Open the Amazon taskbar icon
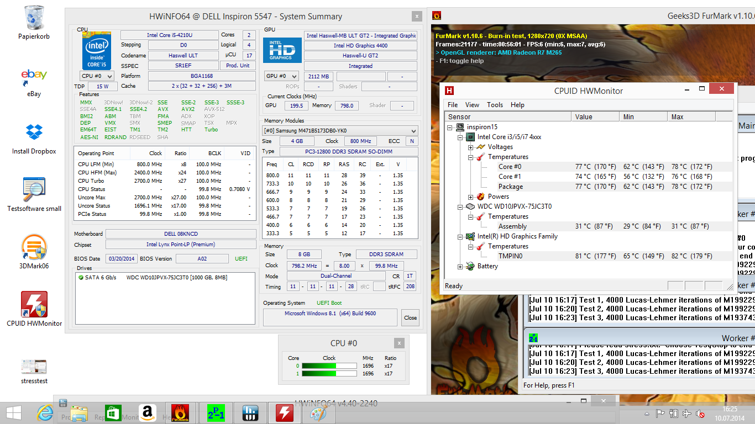The image size is (755, 424). 146,413
